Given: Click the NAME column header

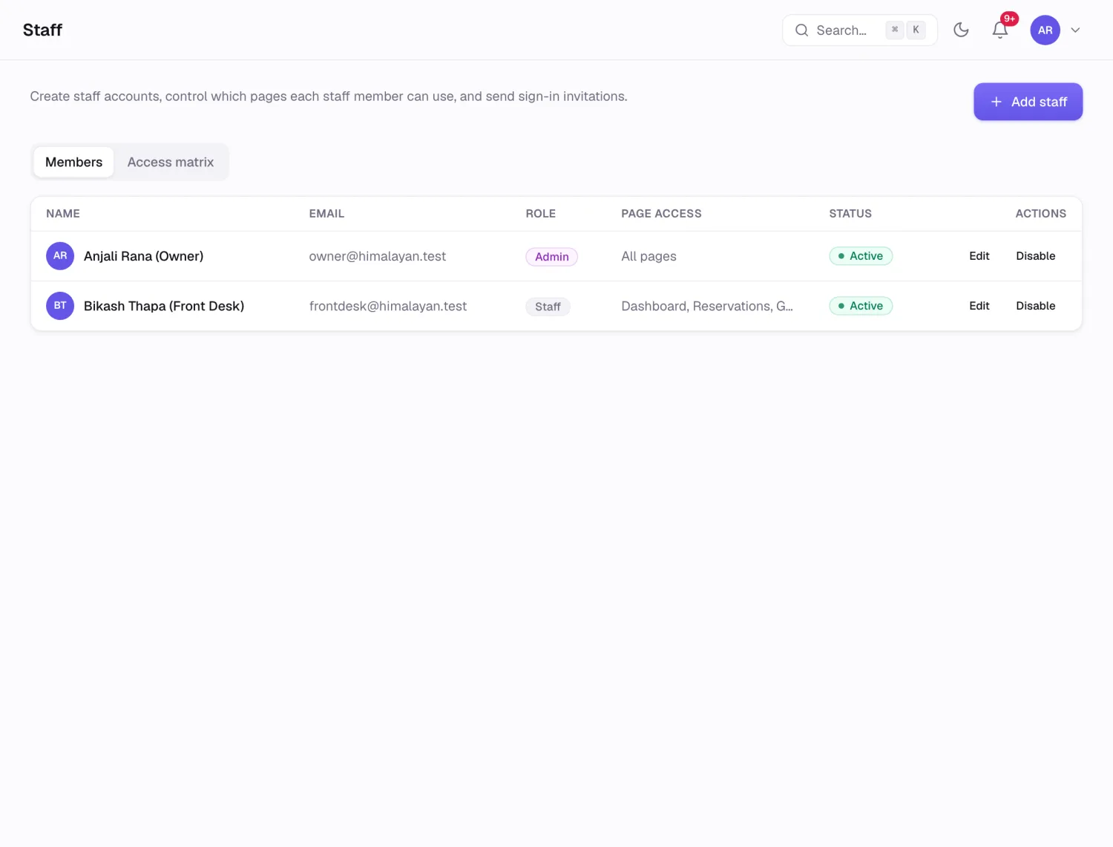Looking at the screenshot, I should pyautogui.click(x=63, y=214).
